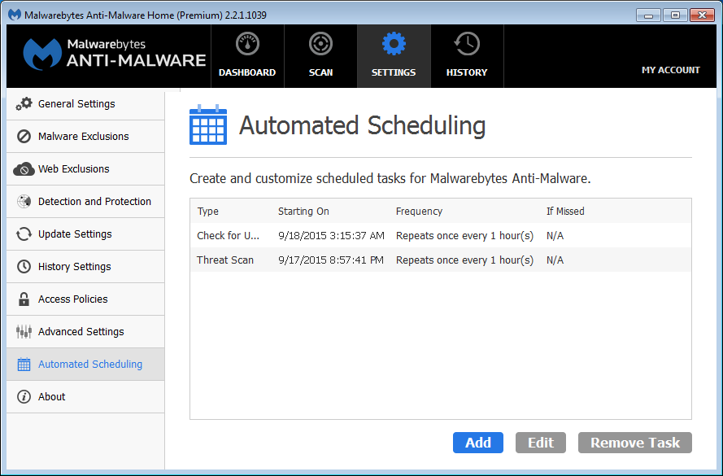Click General Settings gears icon

[x=24, y=104]
